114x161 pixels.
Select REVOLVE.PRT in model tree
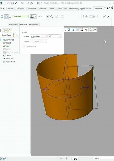click(7, 40)
